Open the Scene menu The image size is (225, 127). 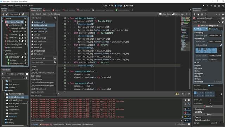coord(4,6)
